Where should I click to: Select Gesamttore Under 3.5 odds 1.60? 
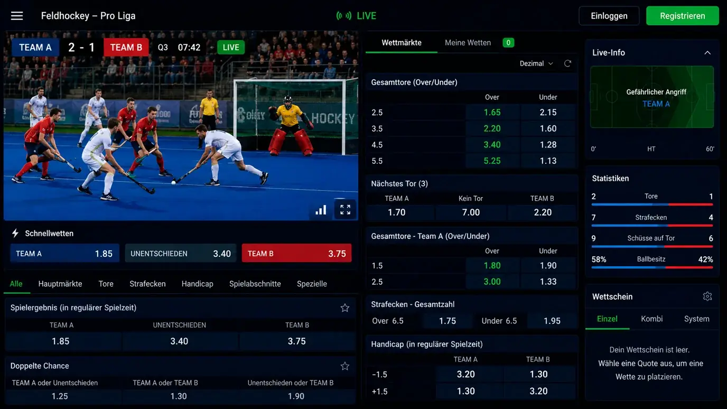[x=548, y=128]
